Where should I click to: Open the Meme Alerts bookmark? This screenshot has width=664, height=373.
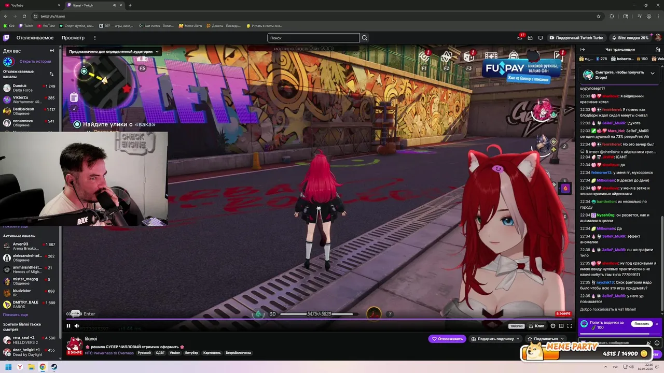tap(190, 25)
